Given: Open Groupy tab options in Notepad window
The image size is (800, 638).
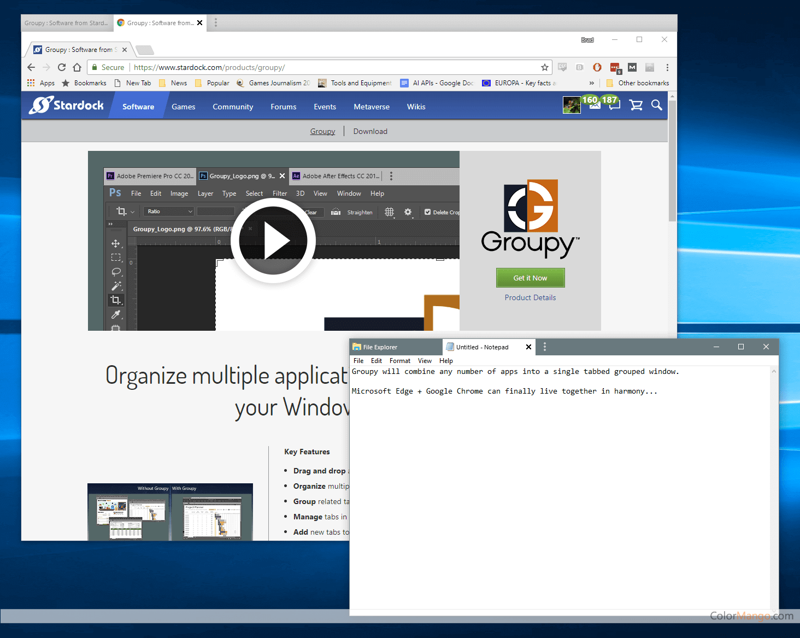Looking at the screenshot, I should coord(545,347).
